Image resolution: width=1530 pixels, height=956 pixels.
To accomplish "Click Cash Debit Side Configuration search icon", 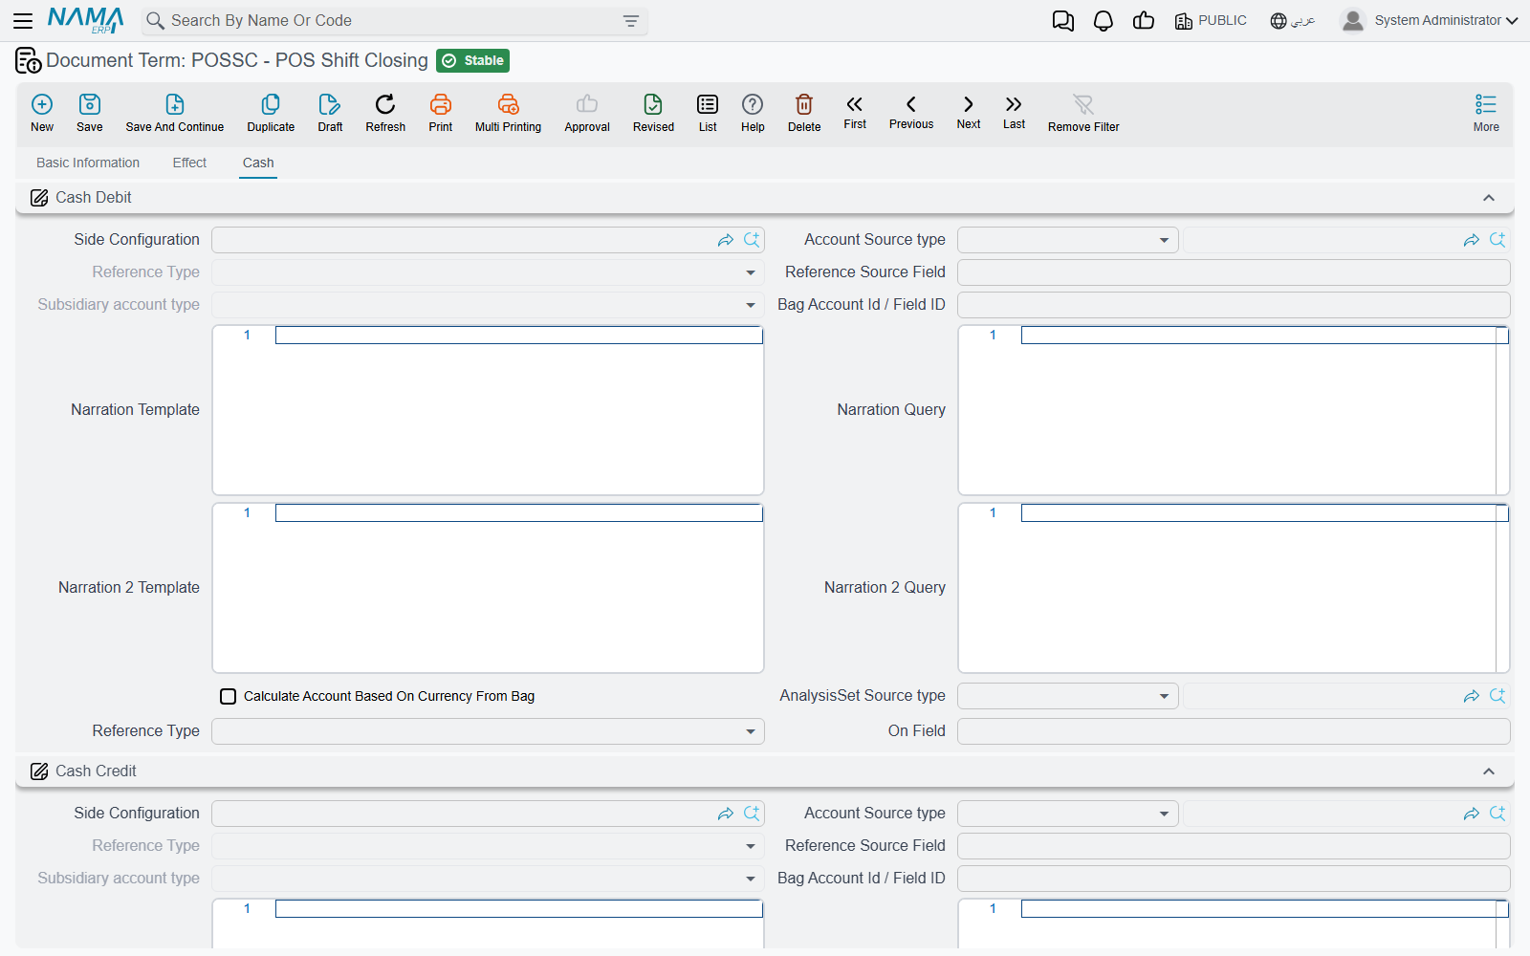I will tap(752, 240).
